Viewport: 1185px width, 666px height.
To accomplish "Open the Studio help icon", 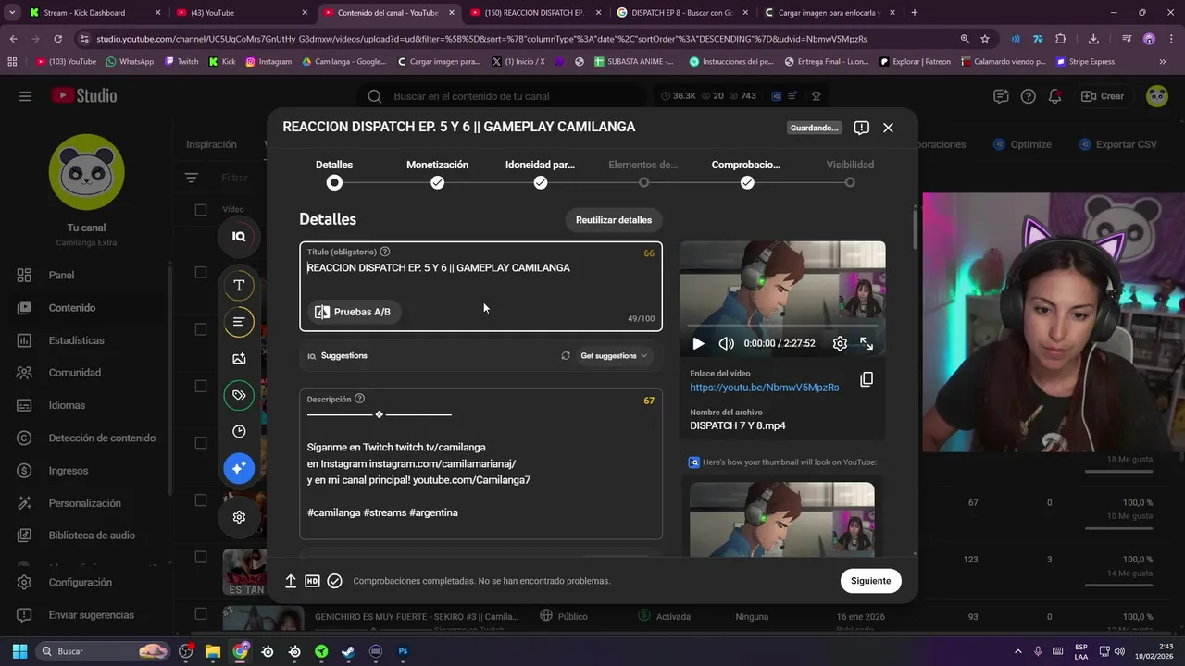I will [1028, 96].
